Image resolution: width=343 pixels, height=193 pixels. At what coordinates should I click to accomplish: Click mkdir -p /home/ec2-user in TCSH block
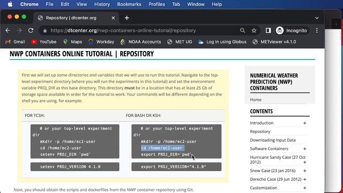(68, 142)
